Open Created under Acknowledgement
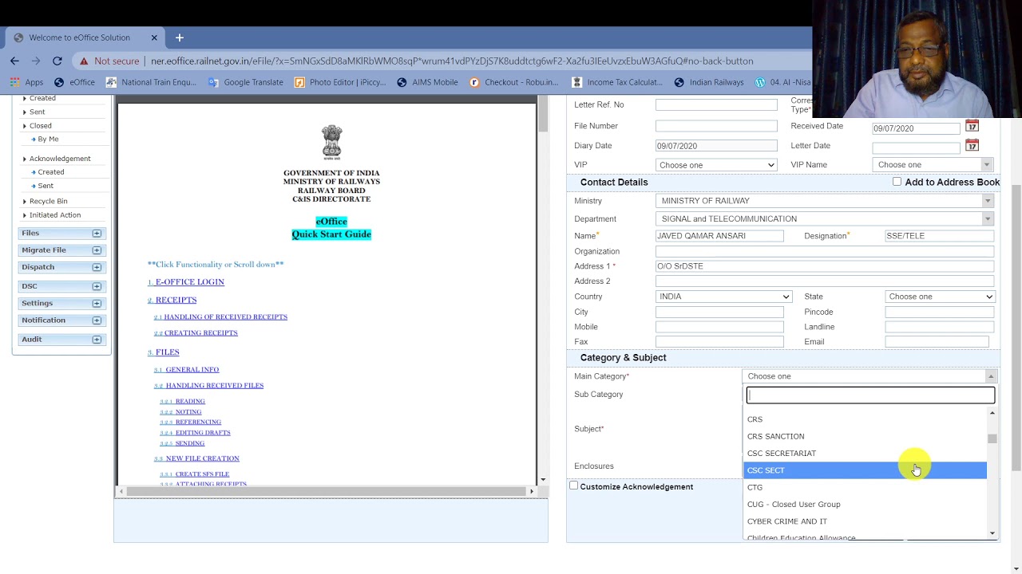This screenshot has width=1022, height=574. click(x=51, y=172)
